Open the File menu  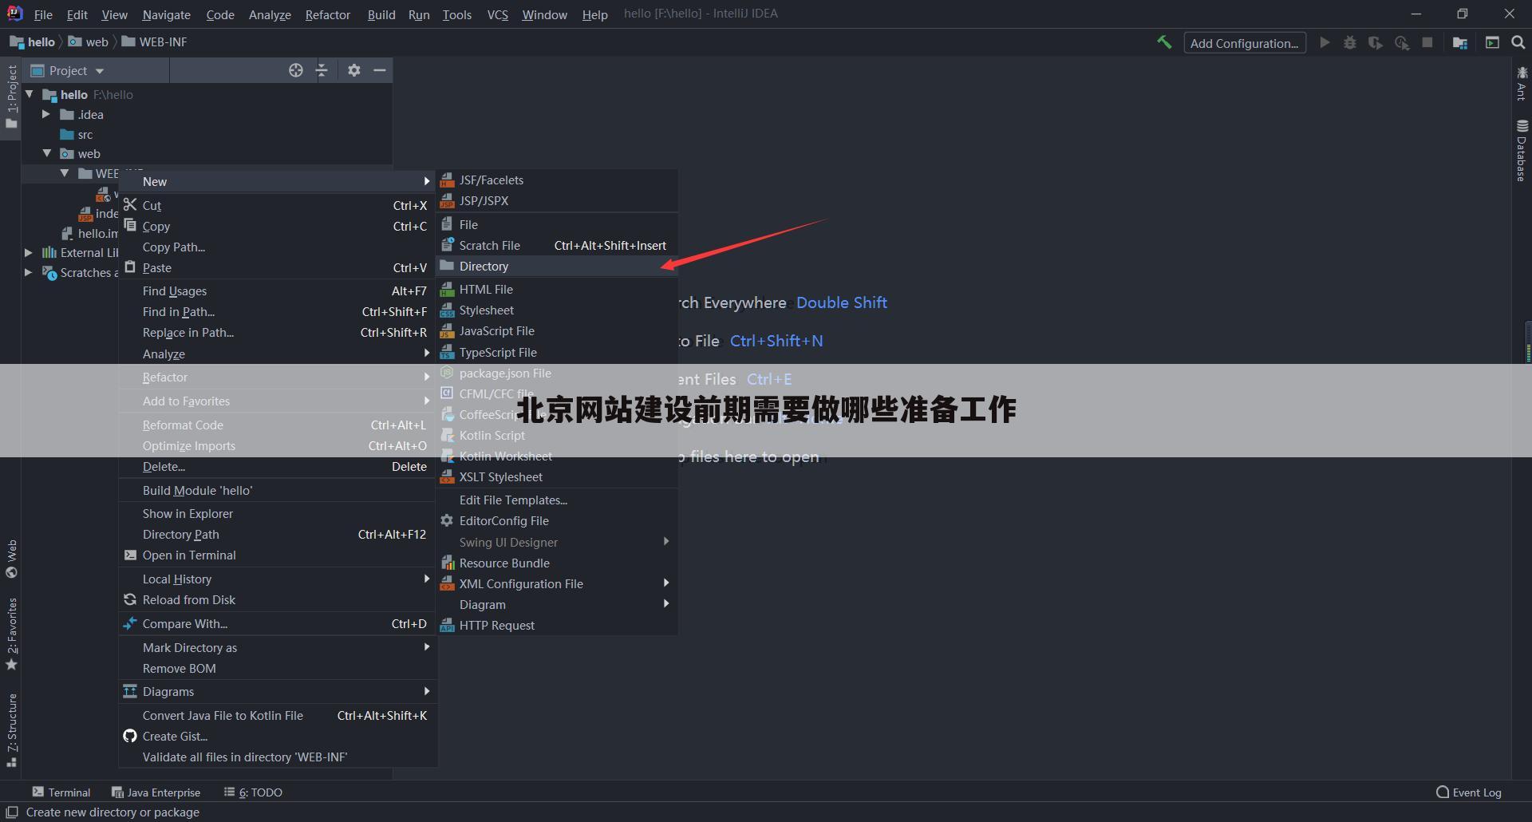[43, 14]
